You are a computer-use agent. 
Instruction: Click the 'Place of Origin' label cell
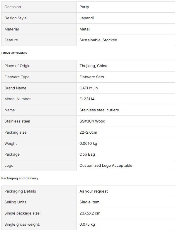17,66
